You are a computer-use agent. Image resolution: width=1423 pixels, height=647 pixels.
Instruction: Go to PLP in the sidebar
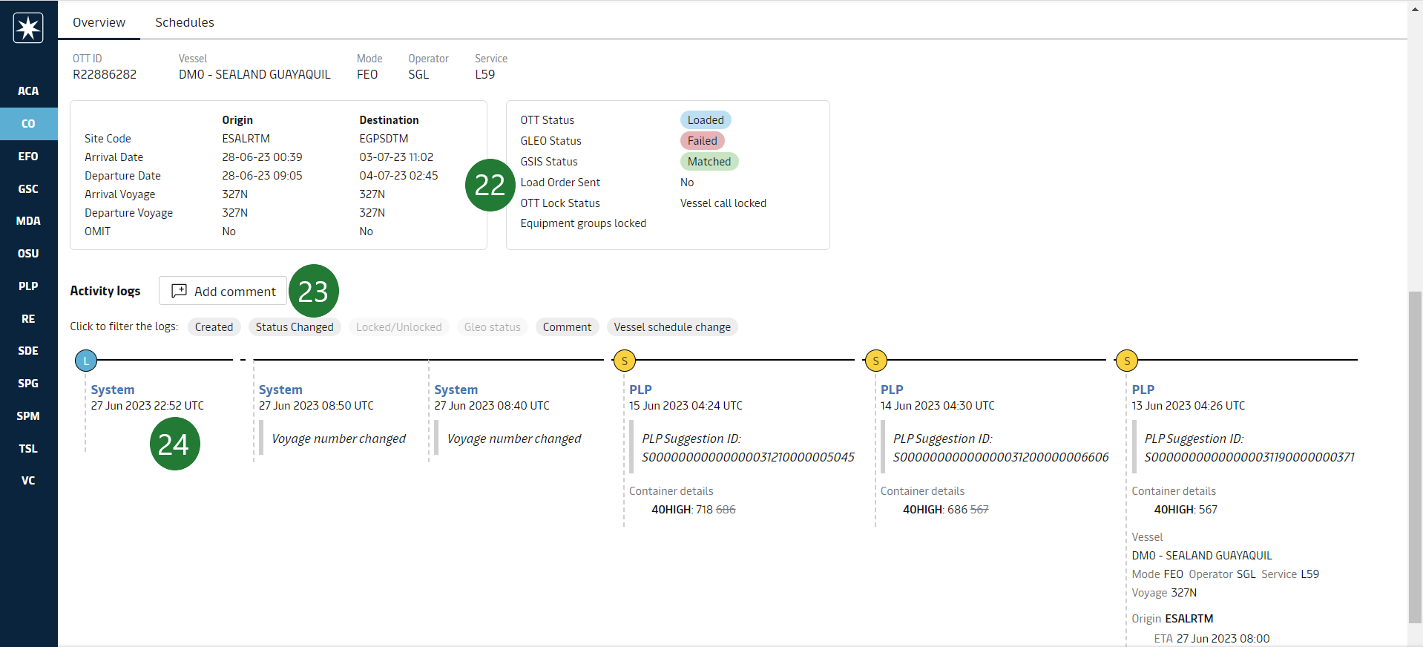(28, 286)
